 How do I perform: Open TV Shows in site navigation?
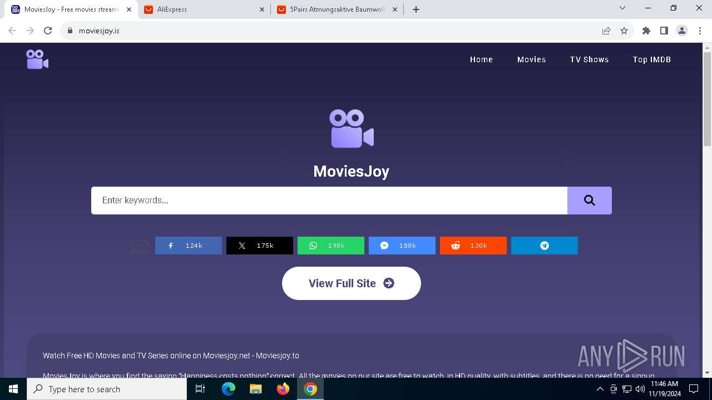[589, 59]
